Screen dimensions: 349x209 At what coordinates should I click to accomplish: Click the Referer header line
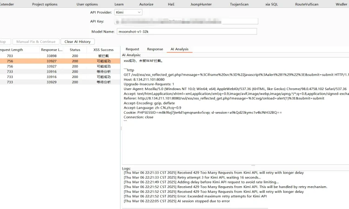(224, 98)
